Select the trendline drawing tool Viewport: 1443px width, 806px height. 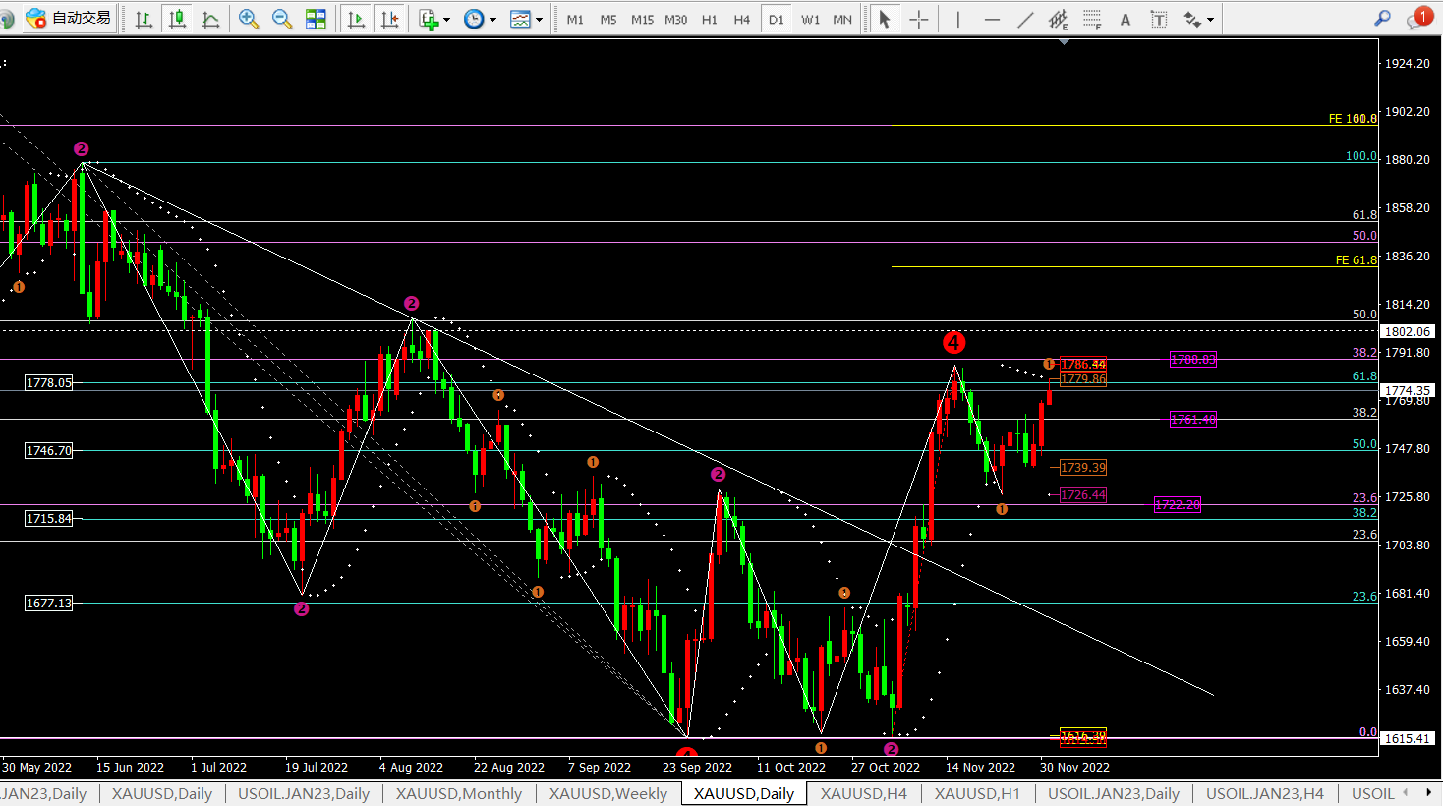coord(1025,19)
